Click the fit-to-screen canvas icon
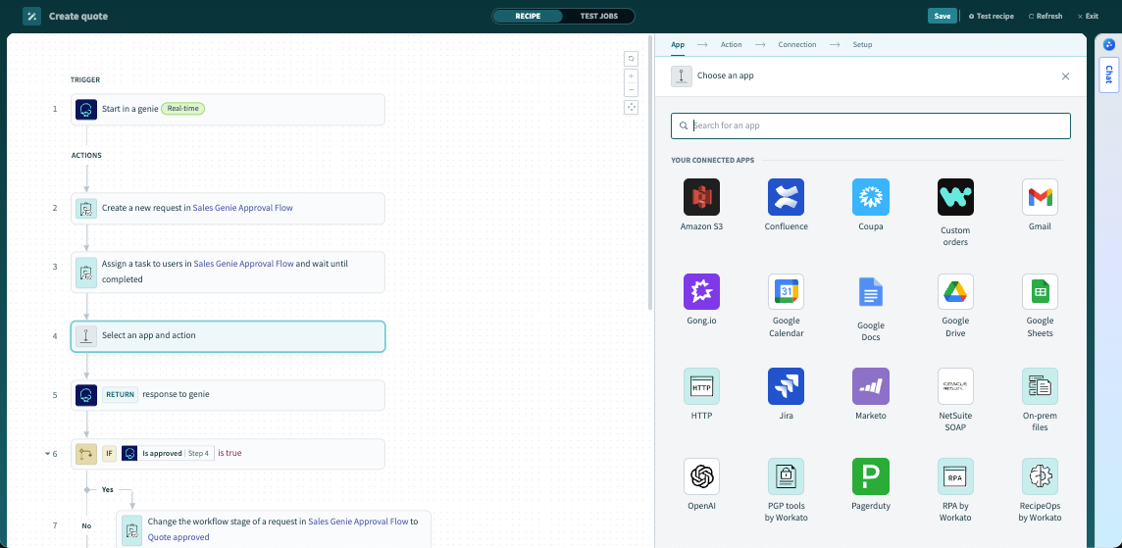 632,107
